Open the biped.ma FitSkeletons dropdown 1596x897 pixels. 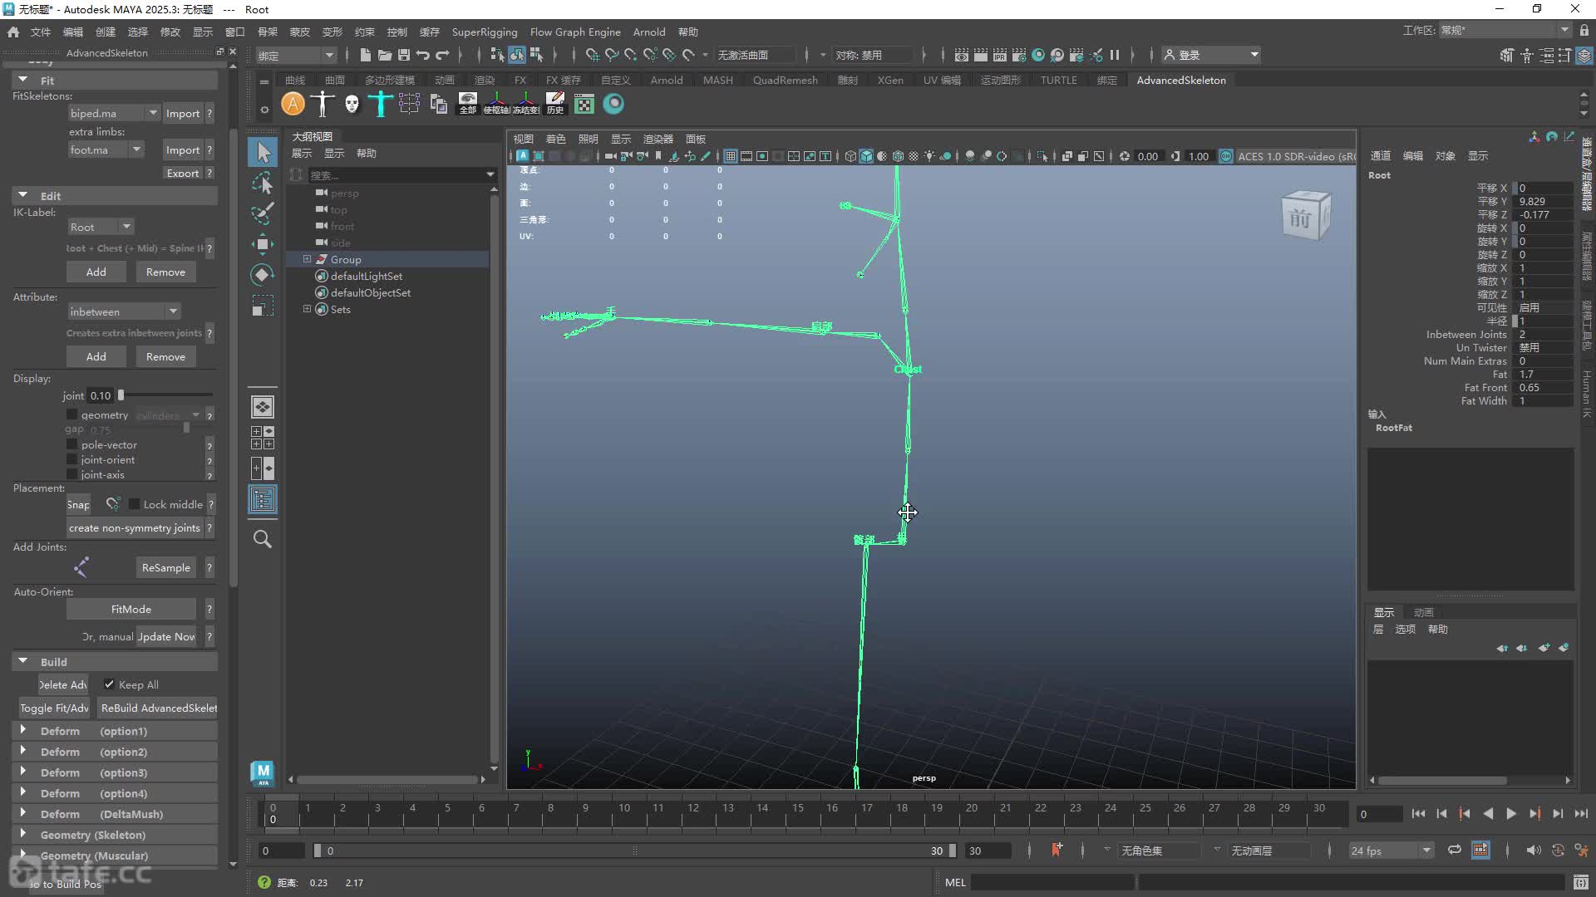pyautogui.click(x=114, y=113)
